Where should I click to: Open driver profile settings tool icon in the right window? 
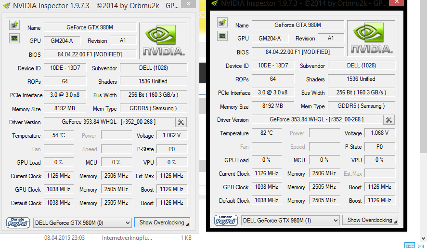pos(389,120)
